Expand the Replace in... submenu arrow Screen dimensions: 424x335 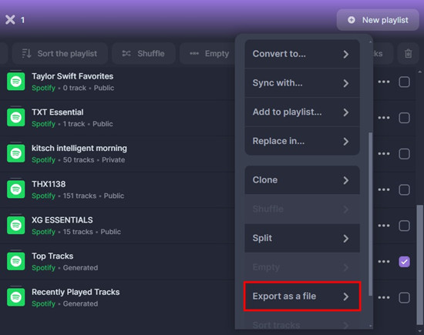click(x=346, y=141)
